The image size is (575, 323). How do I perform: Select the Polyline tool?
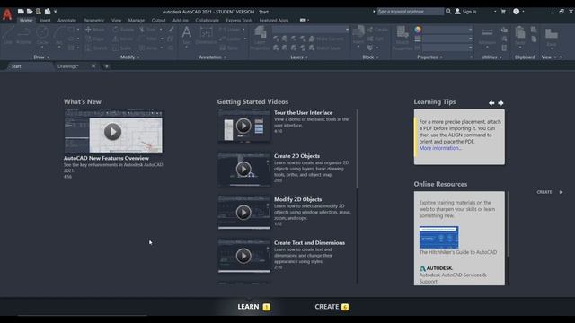pos(24,36)
